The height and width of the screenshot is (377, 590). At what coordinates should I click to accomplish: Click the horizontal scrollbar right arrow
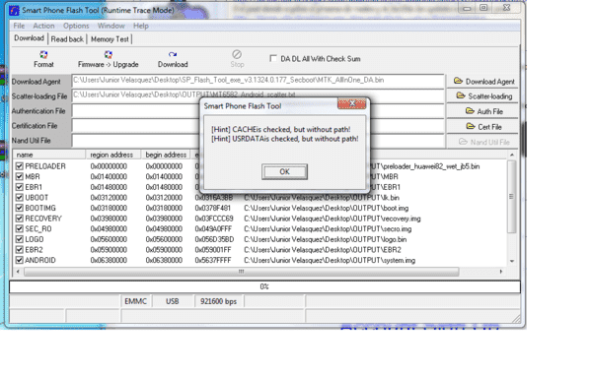point(501,271)
